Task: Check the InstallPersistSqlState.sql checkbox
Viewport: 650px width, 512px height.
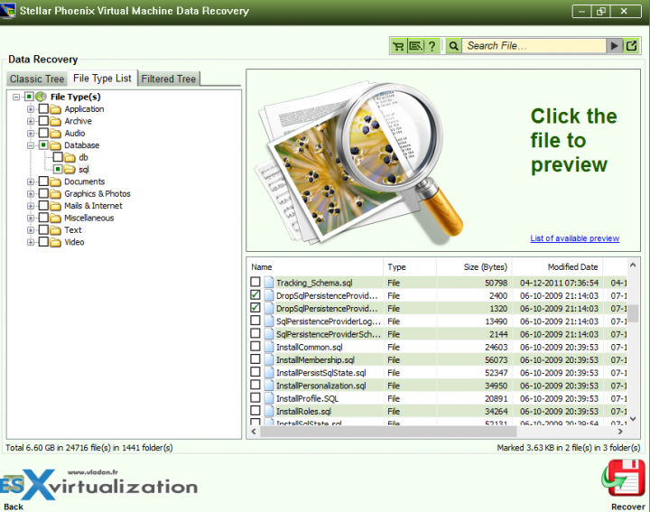Action: pyautogui.click(x=255, y=372)
